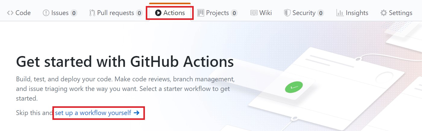Click the Wiki book icon
422x131 pixels.
coord(254,13)
